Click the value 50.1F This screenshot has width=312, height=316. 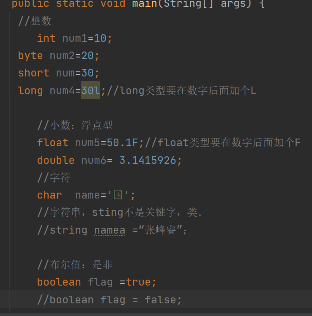click(122, 142)
